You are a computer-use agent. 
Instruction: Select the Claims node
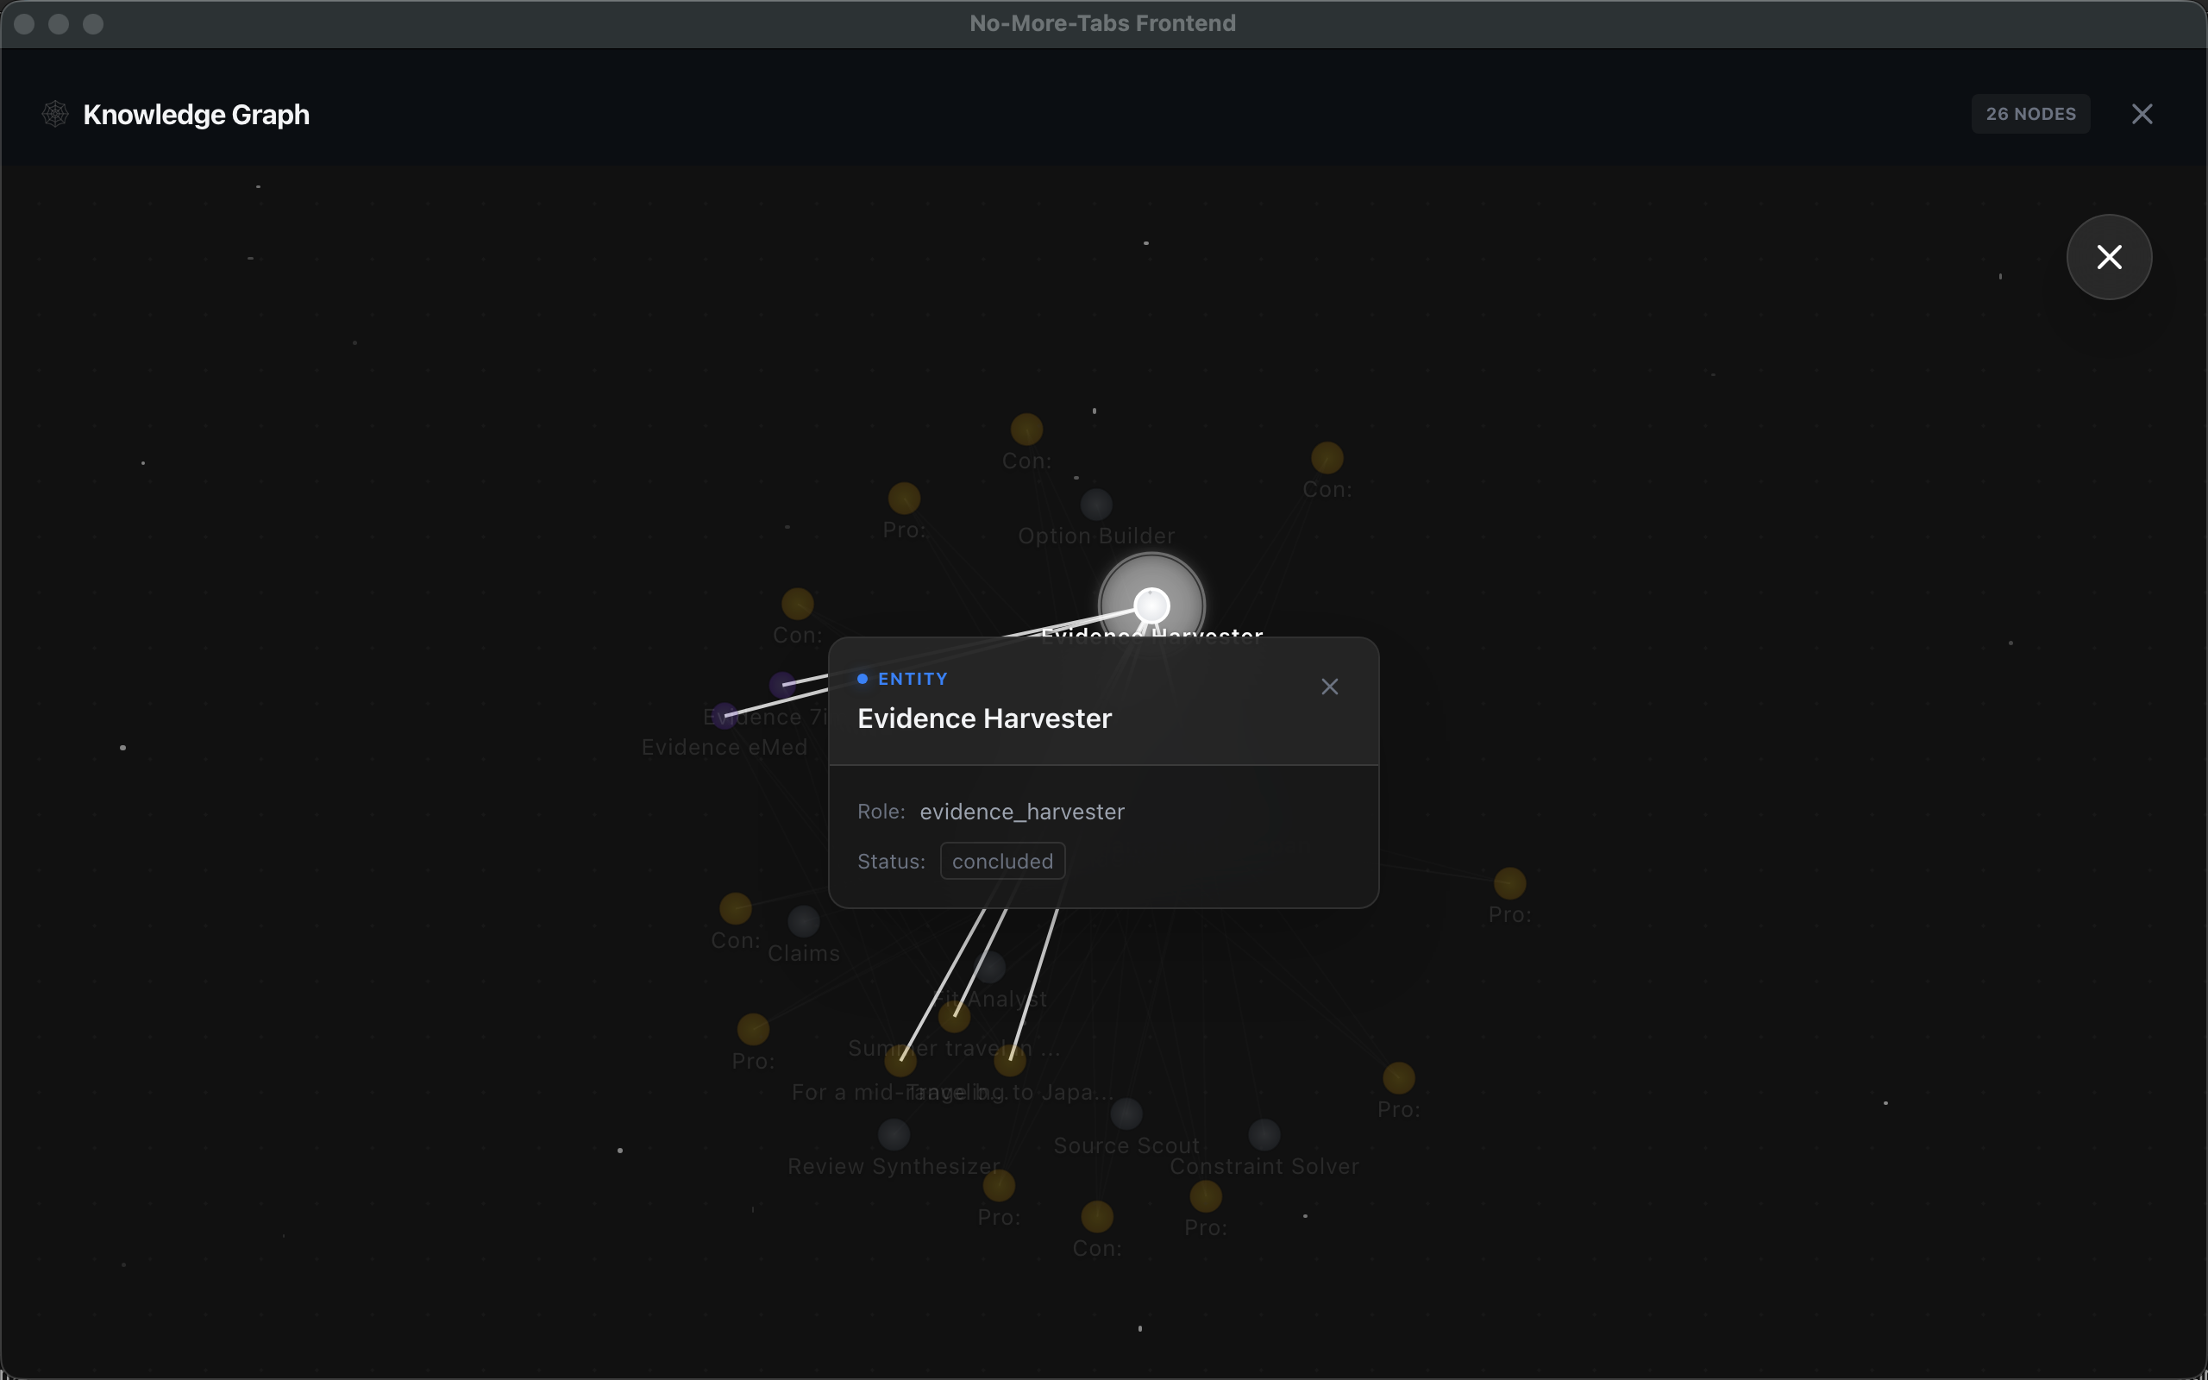(x=803, y=922)
